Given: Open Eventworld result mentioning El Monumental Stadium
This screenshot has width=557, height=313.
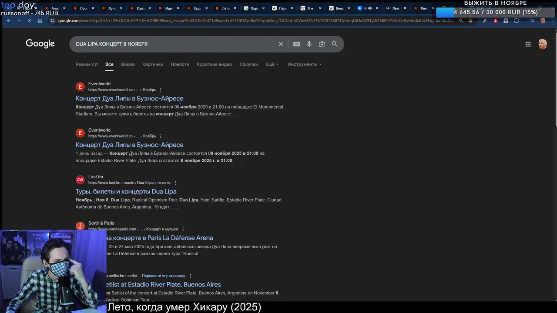Looking at the screenshot, I should [x=129, y=98].
